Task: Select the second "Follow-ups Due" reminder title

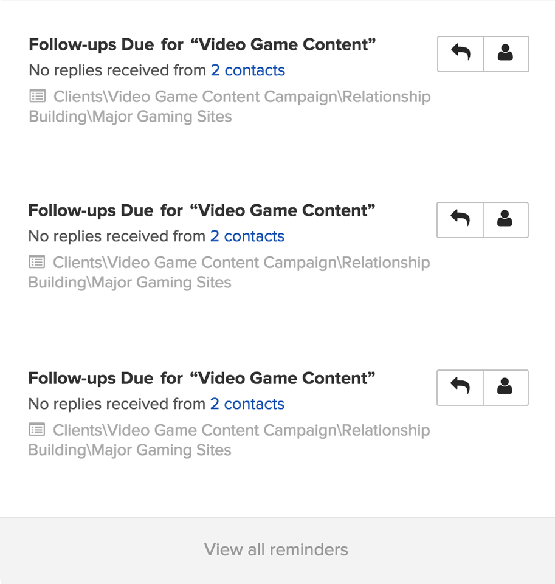Action: click(x=202, y=211)
